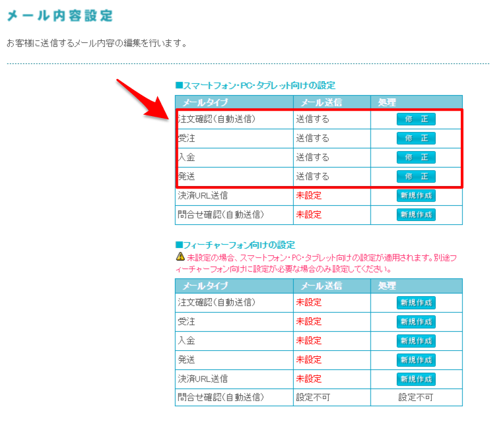Click 修正 button for 発送 smartphone row

416,176
